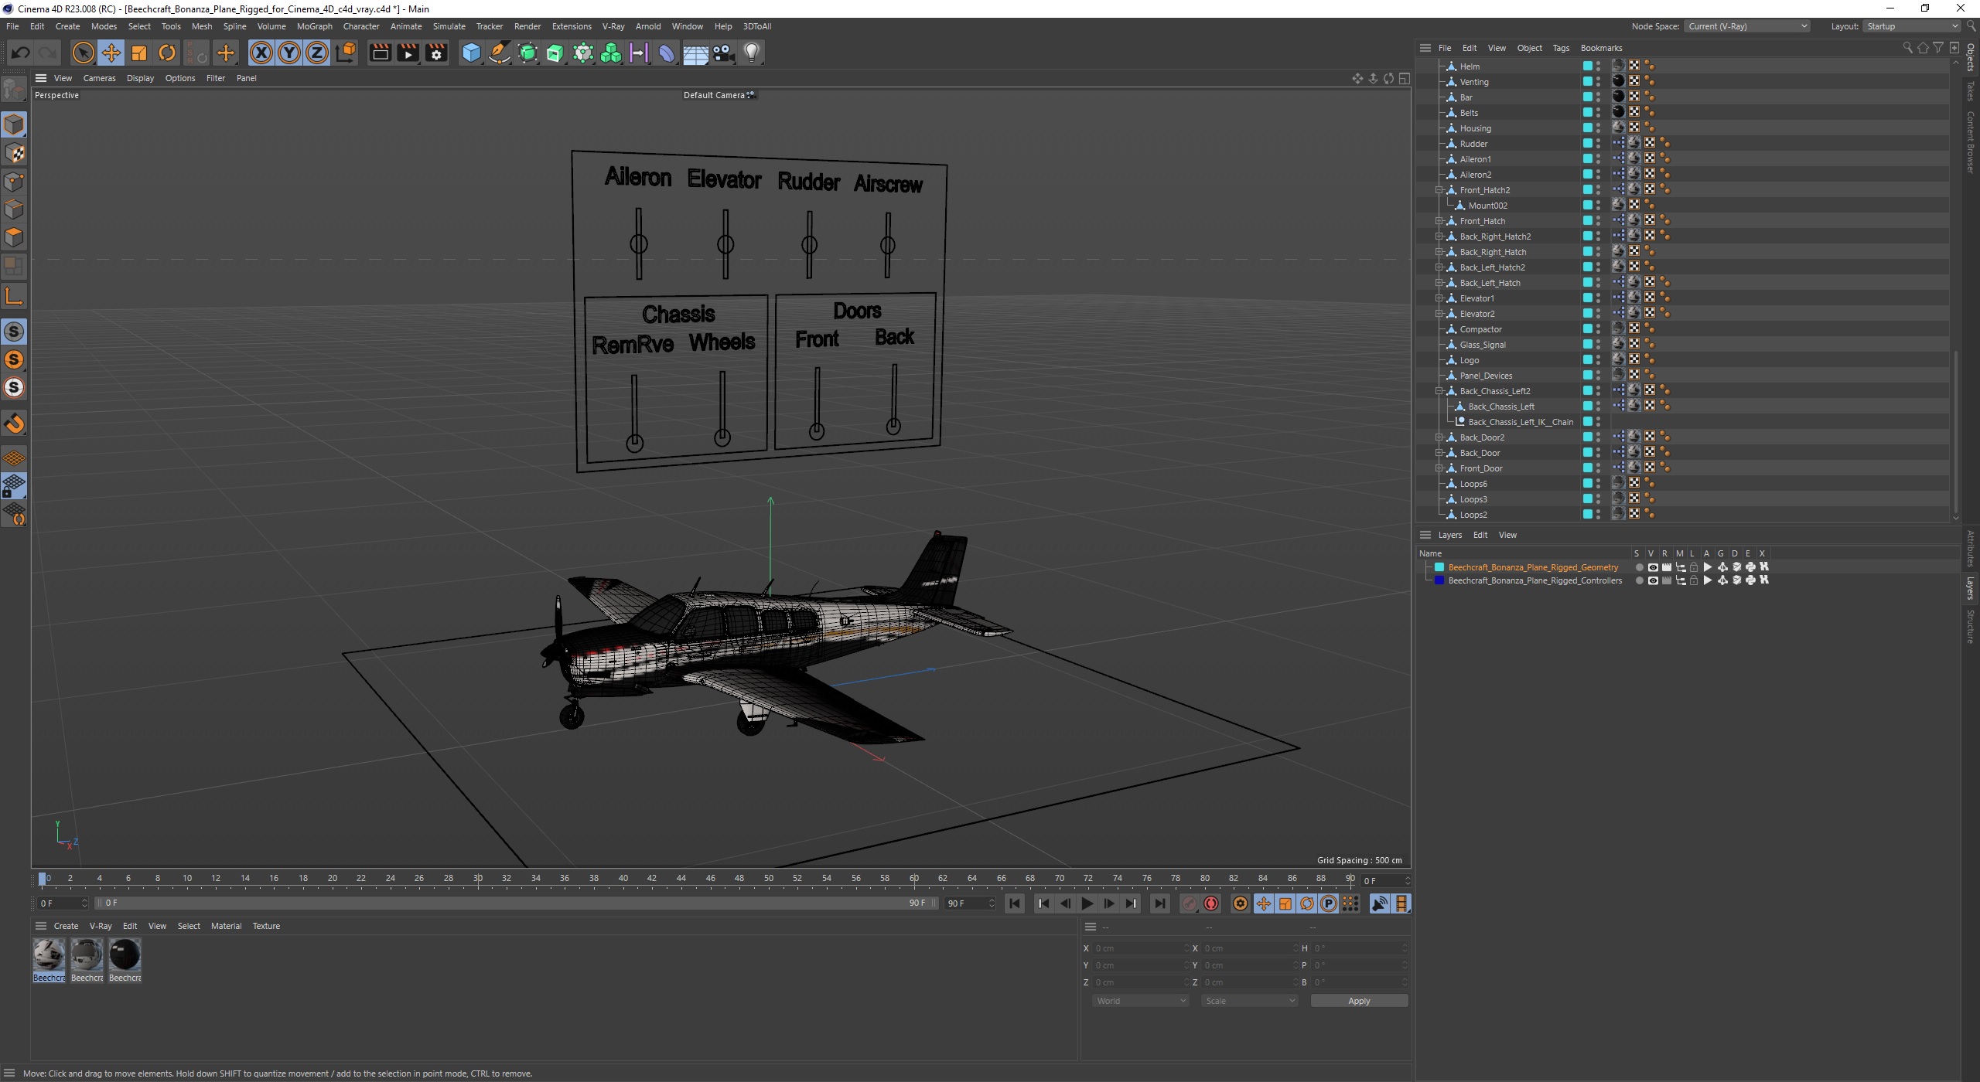1980x1082 pixels.
Task: Collapse the Front_Hatch2 object
Action: coord(1439,190)
